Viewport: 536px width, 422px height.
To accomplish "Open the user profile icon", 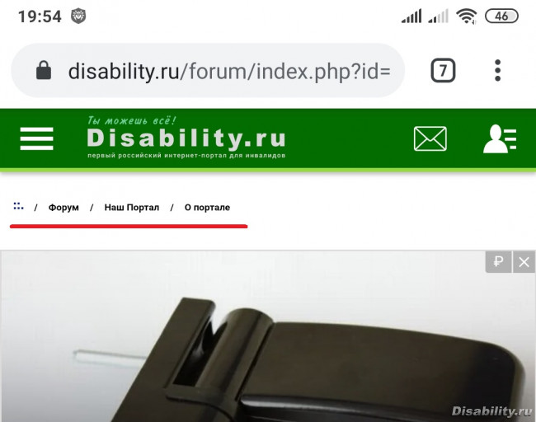I will point(500,138).
